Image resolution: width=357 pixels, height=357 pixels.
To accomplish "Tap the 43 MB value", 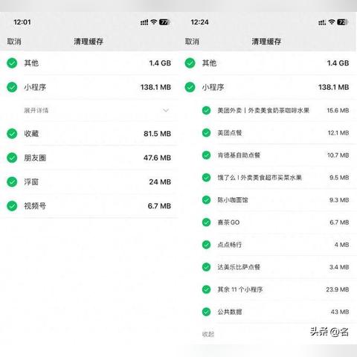I will click(x=340, y=312).
